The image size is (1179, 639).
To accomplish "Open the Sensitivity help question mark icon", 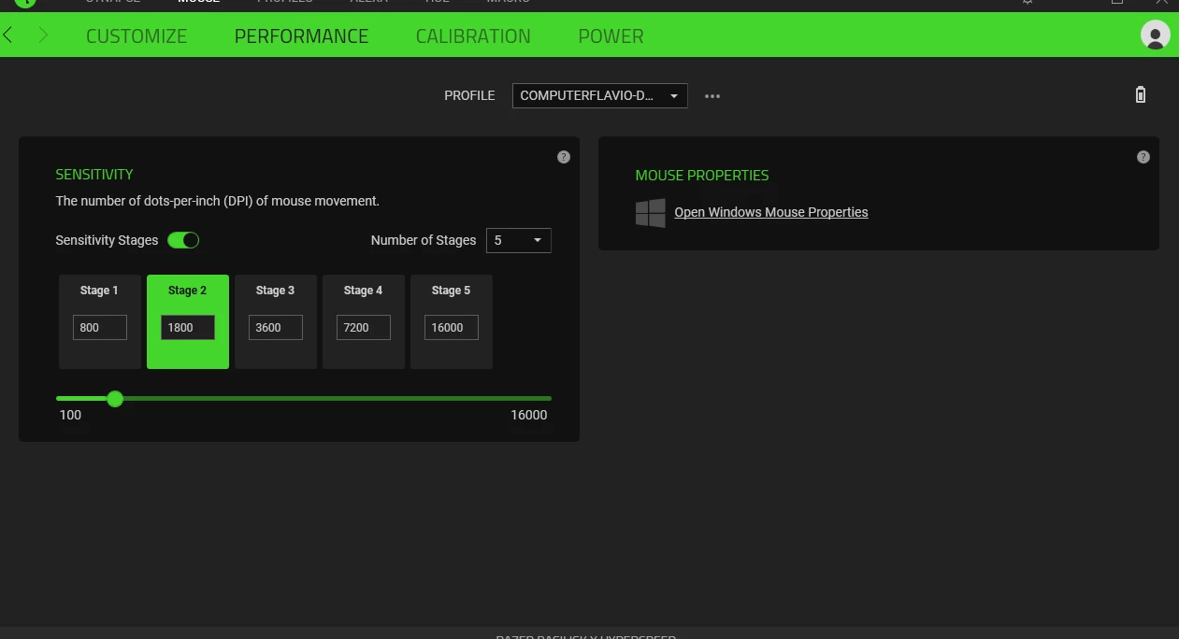I will [563, 157].
